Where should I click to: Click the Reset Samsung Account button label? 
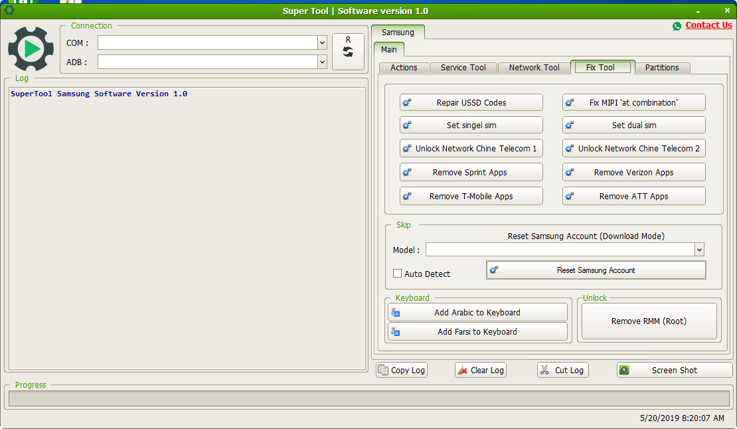coord(596,270)
